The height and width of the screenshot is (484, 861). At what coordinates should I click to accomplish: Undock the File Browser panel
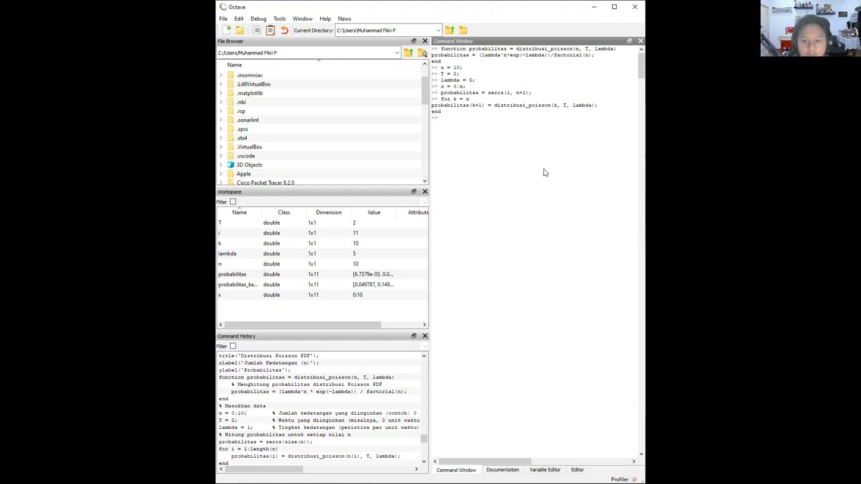(414, 41)
